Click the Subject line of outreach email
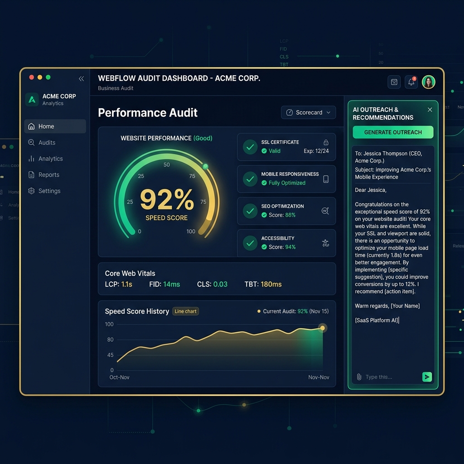Screen dimensions: 464x464 point(393,174)
